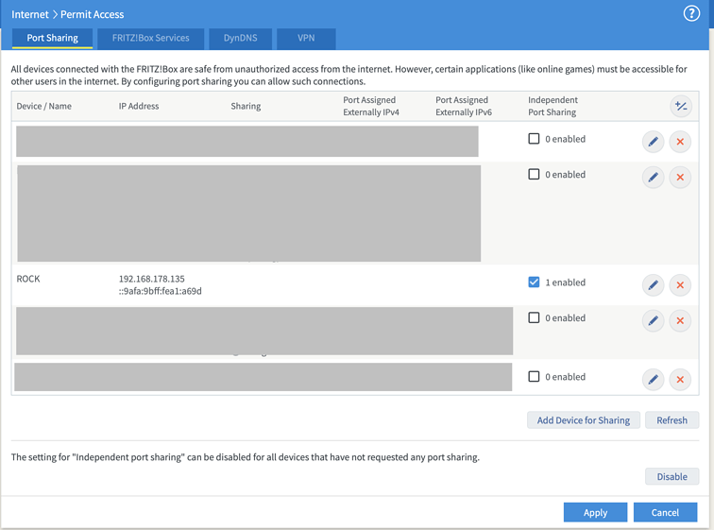Viewport: 714px width, 530px height.
Task: Click the Internet breadcrumb link
Action: [30, 14]
